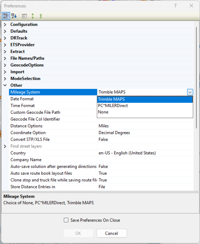This screenshot has width=200, height=244.
Task: Enable Save Preferences On Close checkbox
Action: (66, 220)
